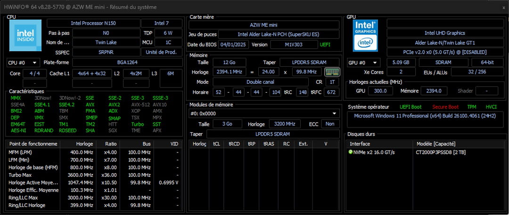Image resolution: width=509 pixels, height=215 pixels.
Task: Click the AES-NI feature label
Action: [x=18, y=130]
